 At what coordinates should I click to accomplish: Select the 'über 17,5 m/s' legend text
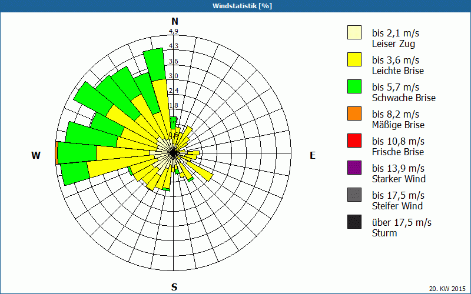pyautogui.click(x=402, y=222)
